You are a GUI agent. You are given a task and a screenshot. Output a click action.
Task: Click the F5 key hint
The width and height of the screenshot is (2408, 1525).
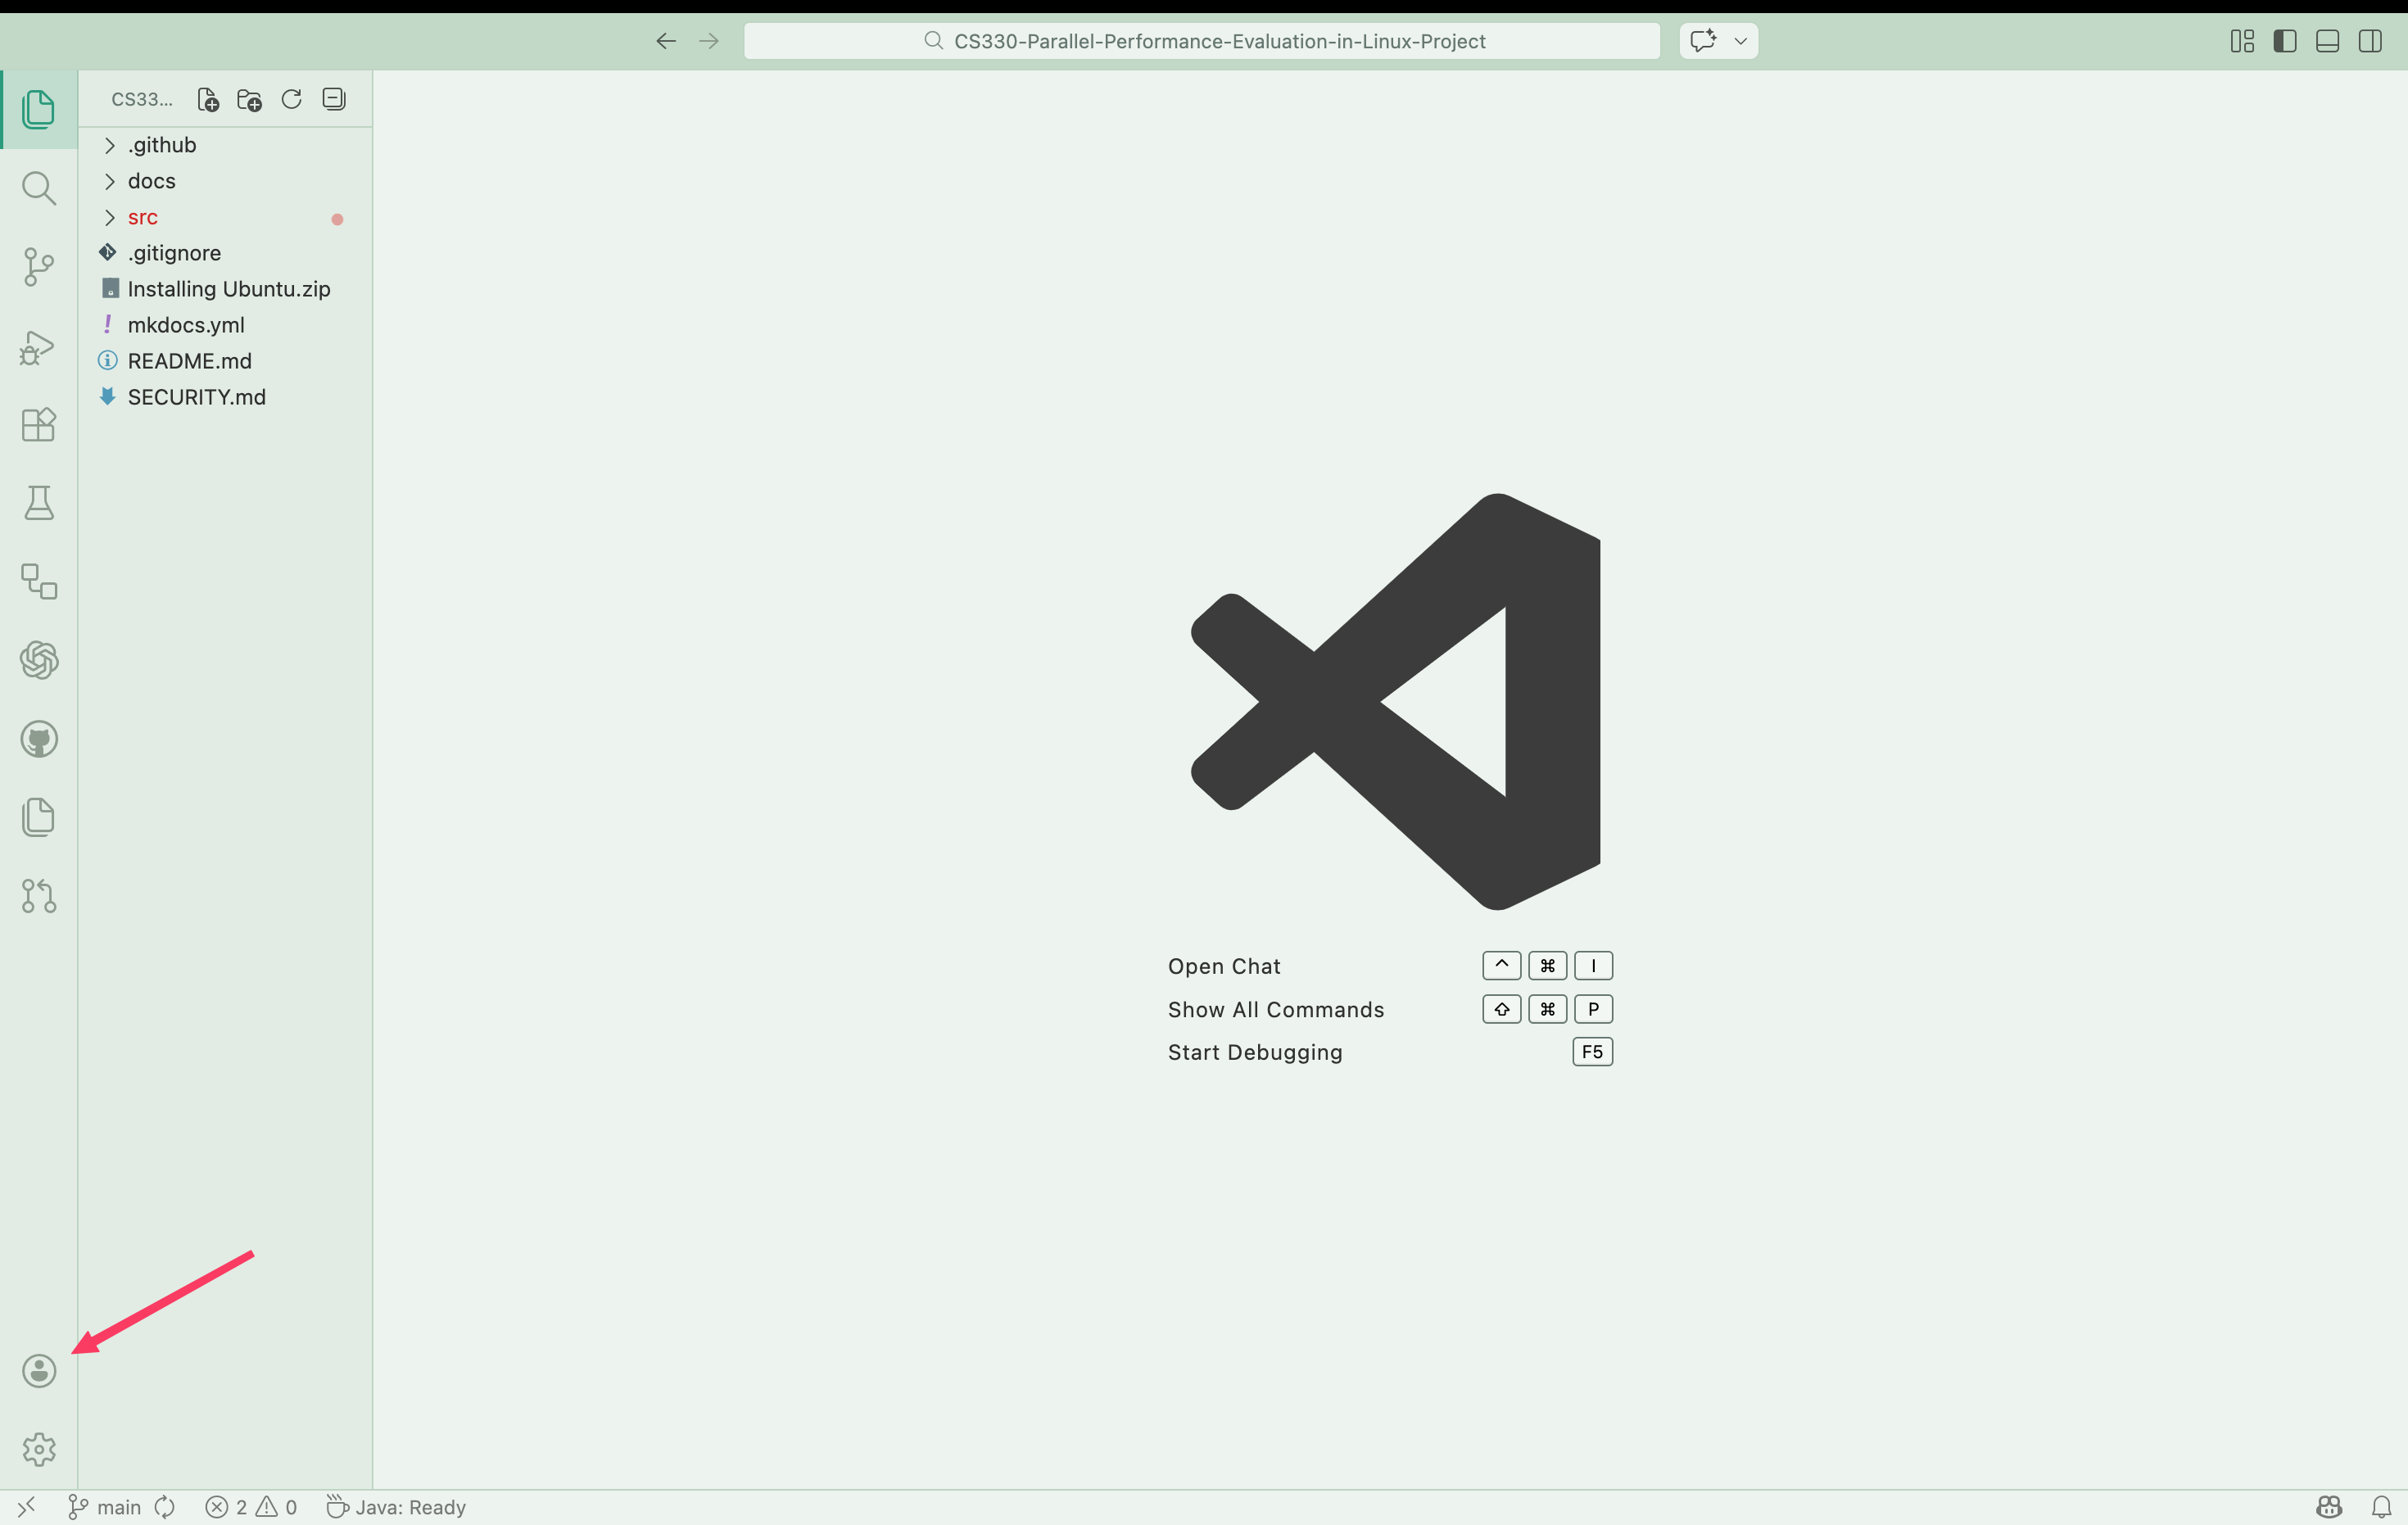point(1592,1052)
